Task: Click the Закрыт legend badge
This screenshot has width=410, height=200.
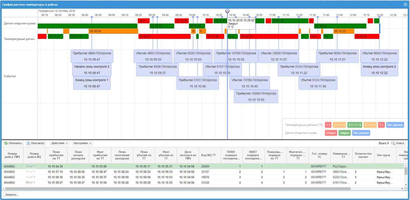Action: click(345, 133)
